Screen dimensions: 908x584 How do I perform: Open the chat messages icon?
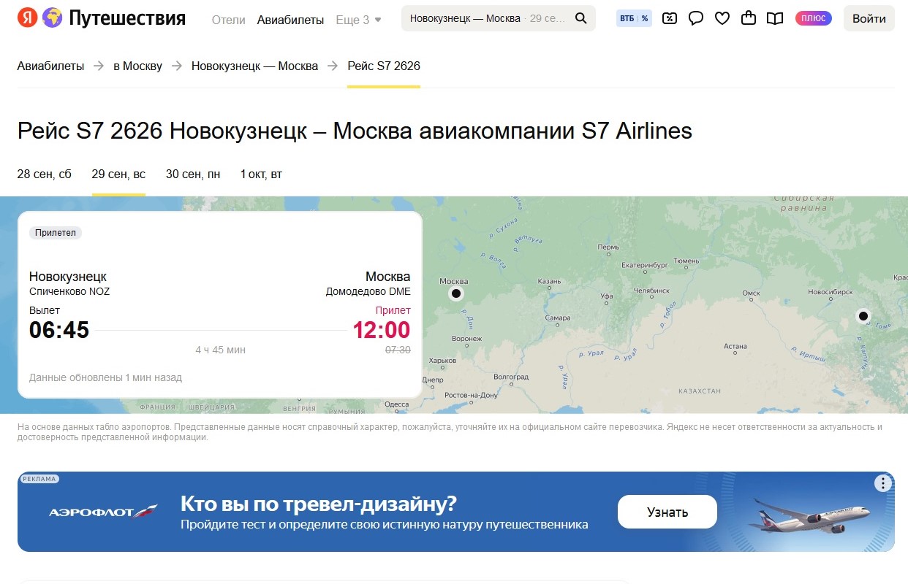[696, 19]
